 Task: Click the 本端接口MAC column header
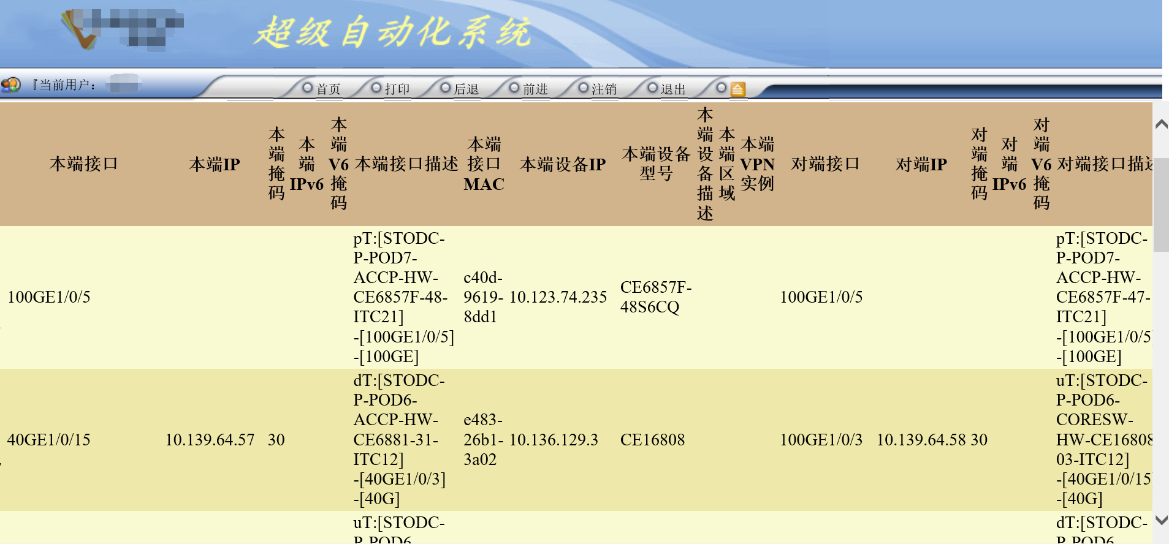click(484, 164)
